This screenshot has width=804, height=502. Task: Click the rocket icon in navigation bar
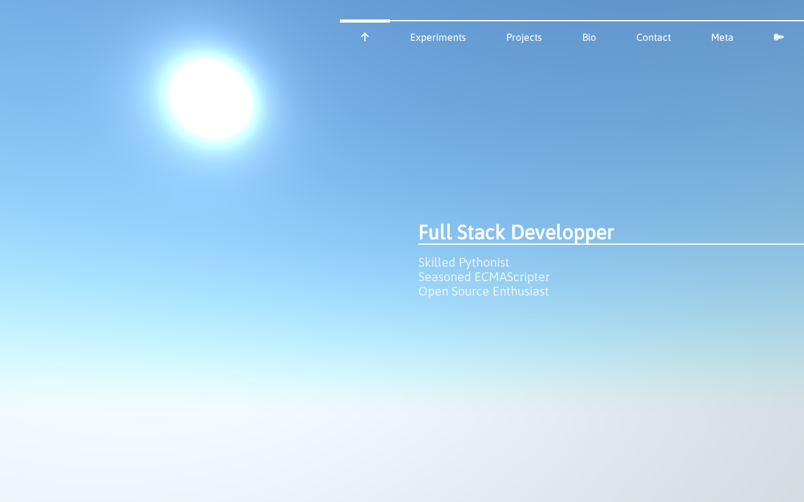point(778,37)
